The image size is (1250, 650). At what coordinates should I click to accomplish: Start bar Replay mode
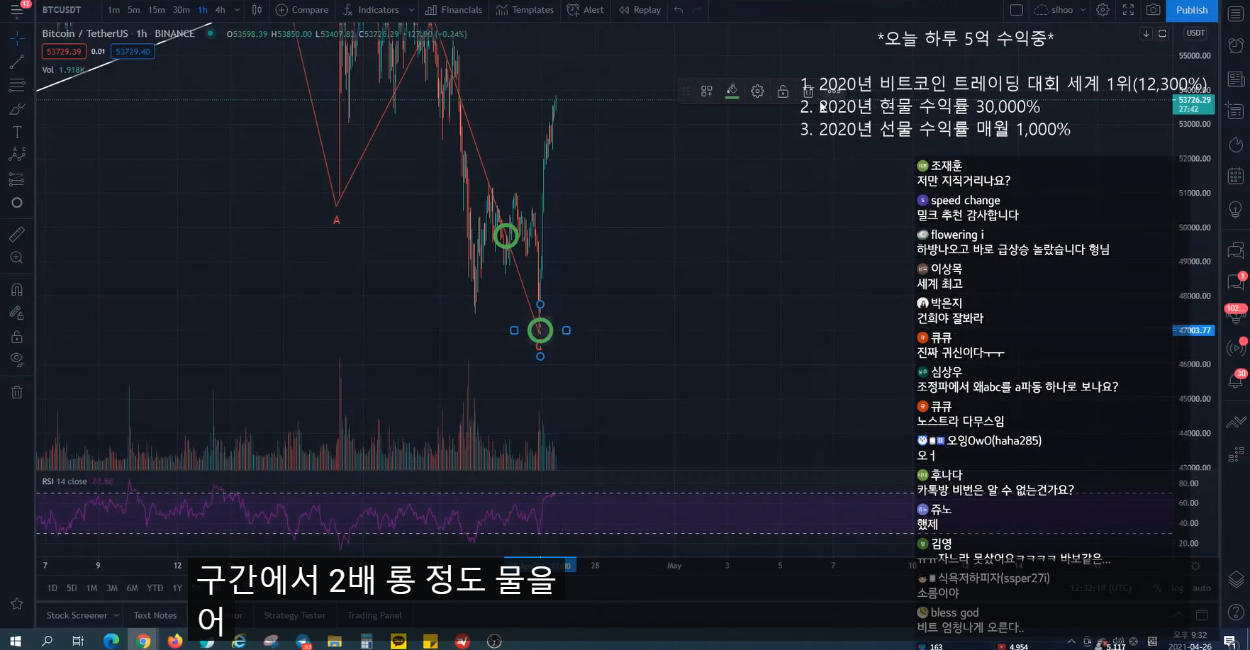(640, 10)
